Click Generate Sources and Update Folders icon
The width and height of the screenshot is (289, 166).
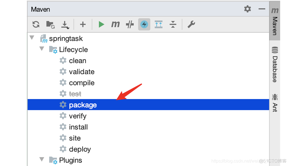(x=50, y=24)
